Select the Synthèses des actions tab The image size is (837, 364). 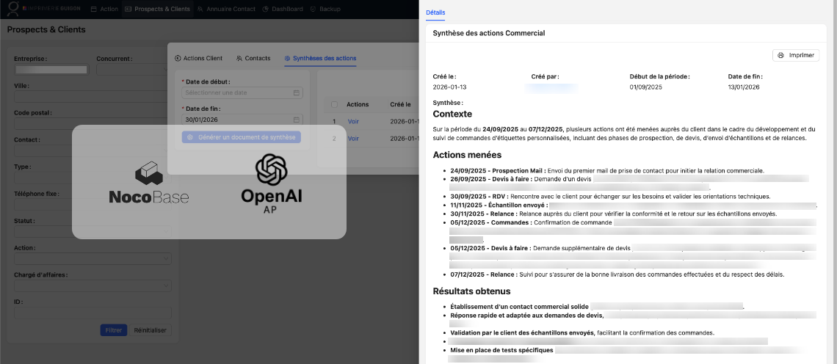click(320, 58)
